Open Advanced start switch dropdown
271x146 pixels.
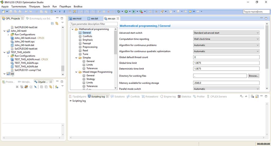point(226,33)
